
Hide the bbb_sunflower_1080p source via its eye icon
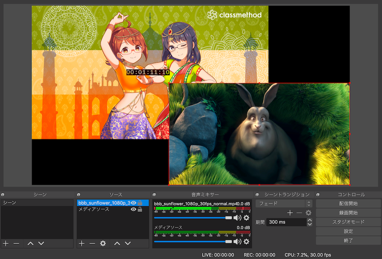click(133, 203)
